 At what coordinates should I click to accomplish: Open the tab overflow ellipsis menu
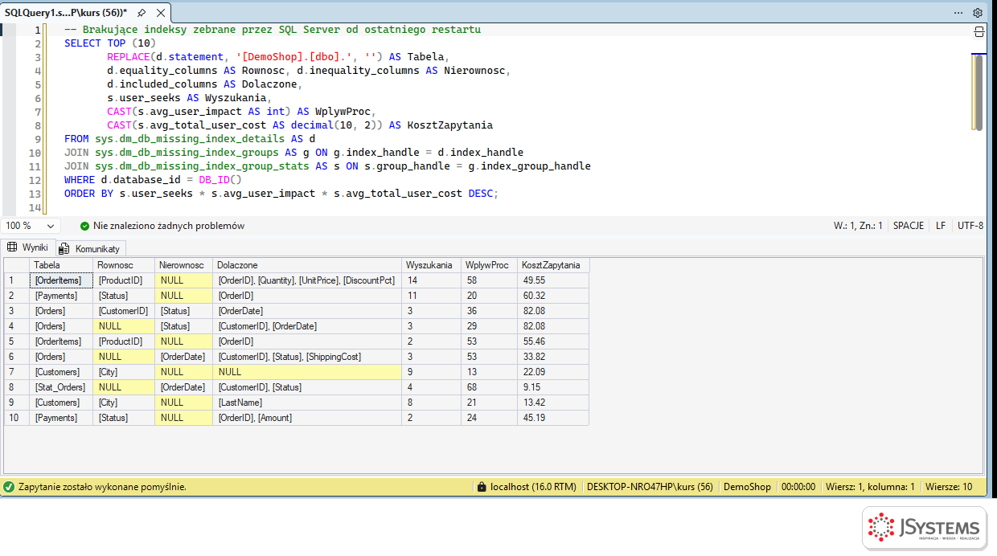coord(958,13)
